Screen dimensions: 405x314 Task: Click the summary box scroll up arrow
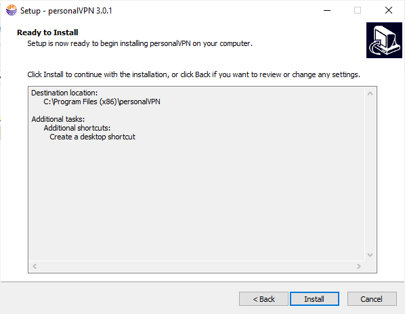tap(370, 93)
